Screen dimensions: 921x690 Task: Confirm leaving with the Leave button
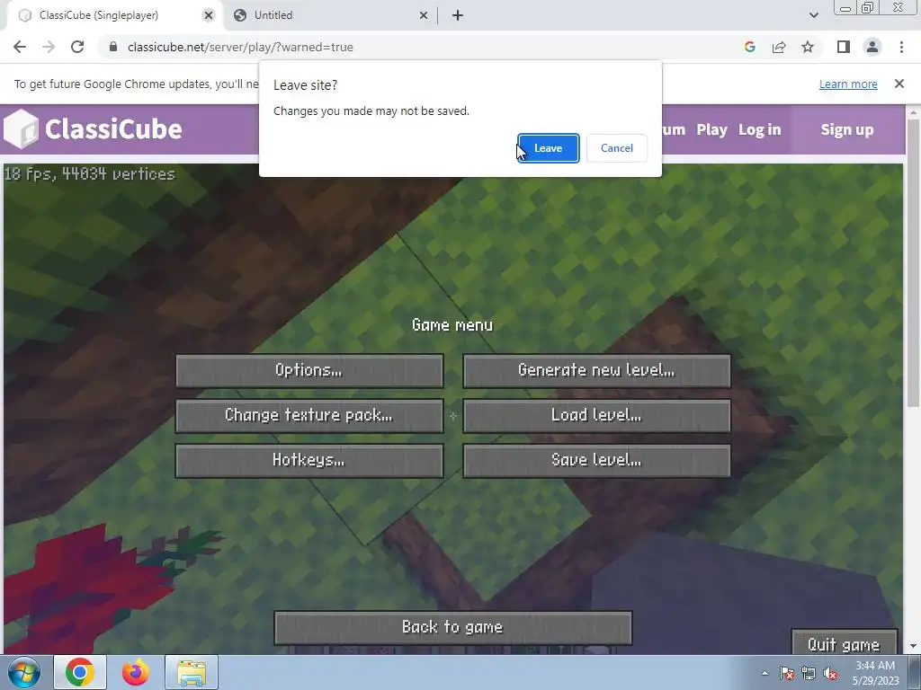[548, 148]
